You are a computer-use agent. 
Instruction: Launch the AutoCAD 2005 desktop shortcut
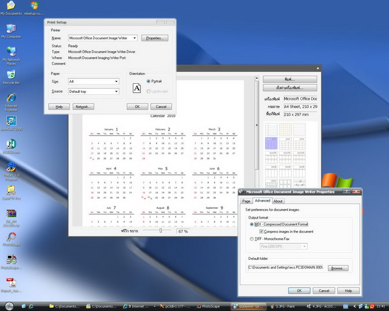coord(11,123)
